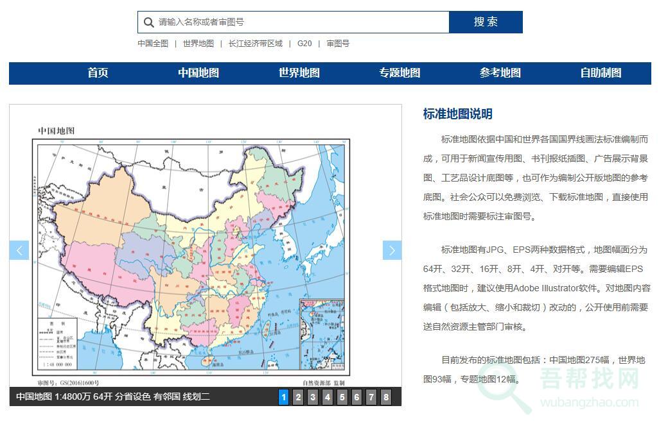
Task: Jump to slide 2 in carousel pager
Action: coord(298,397)
